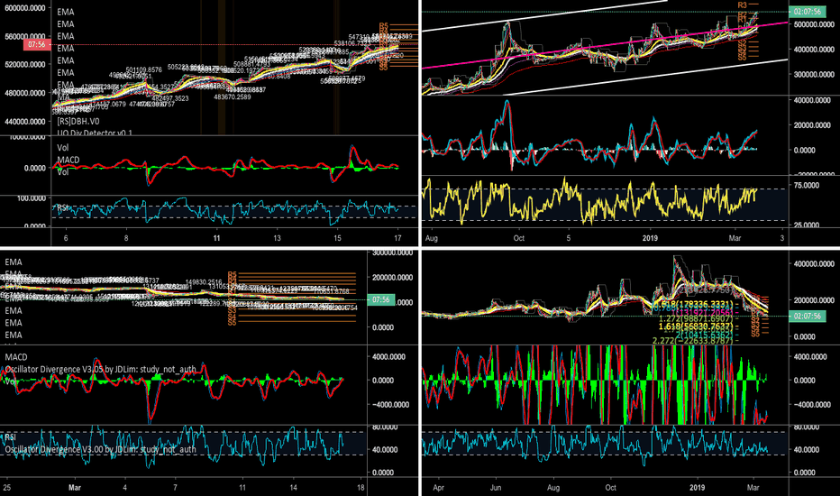840x496 pixels.
Task: Select Oscillator Divergence V3.05 by JDLim label
Action: click(100, 369)
